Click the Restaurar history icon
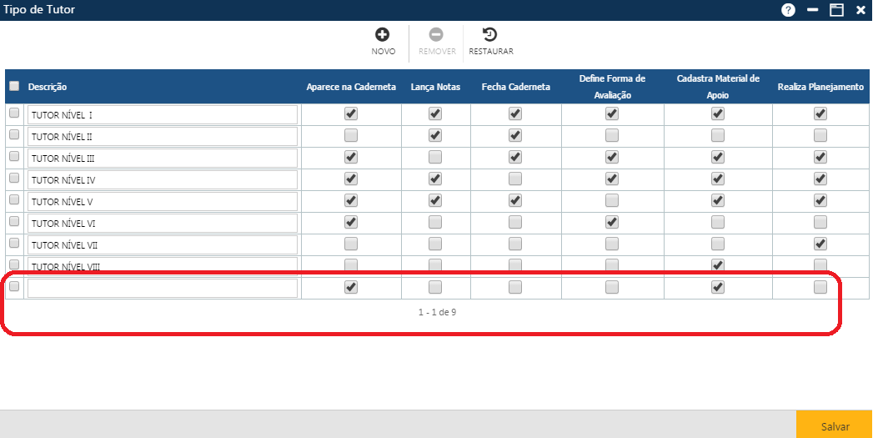The image size is (873, 438). coord(490,35)
